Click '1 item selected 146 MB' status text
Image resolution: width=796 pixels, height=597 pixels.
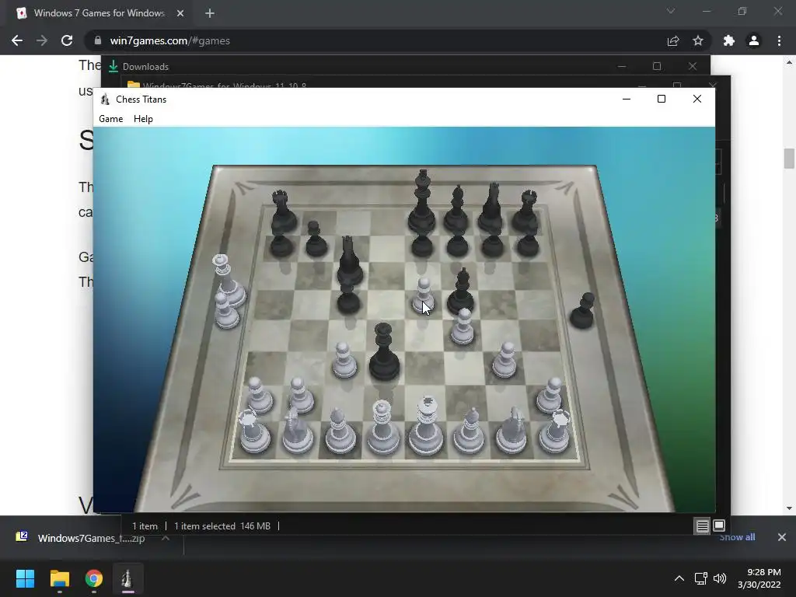222,526
